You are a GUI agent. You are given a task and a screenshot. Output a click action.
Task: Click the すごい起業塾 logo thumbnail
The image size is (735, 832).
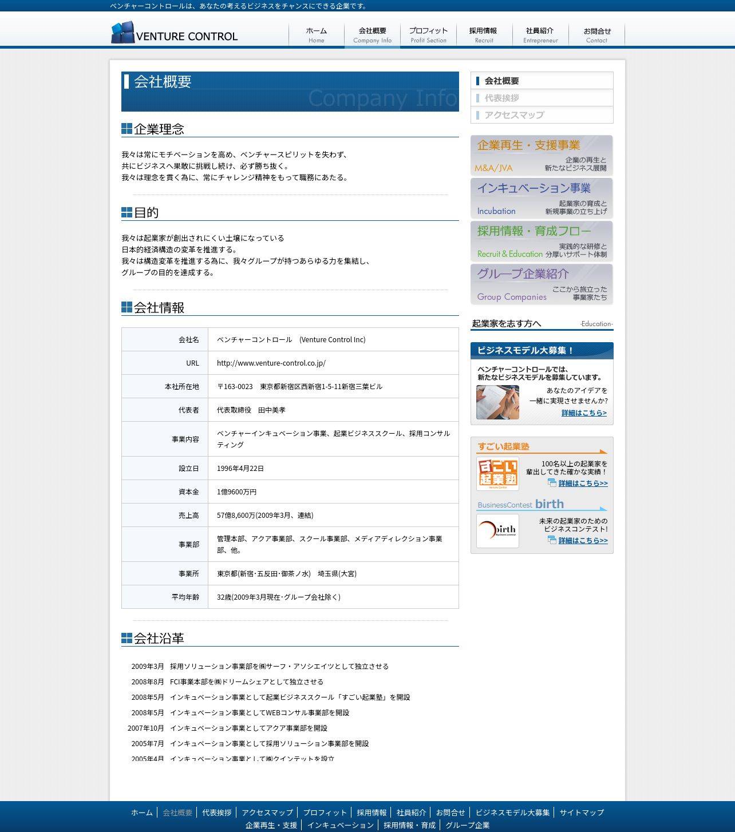tap(497, 473)
